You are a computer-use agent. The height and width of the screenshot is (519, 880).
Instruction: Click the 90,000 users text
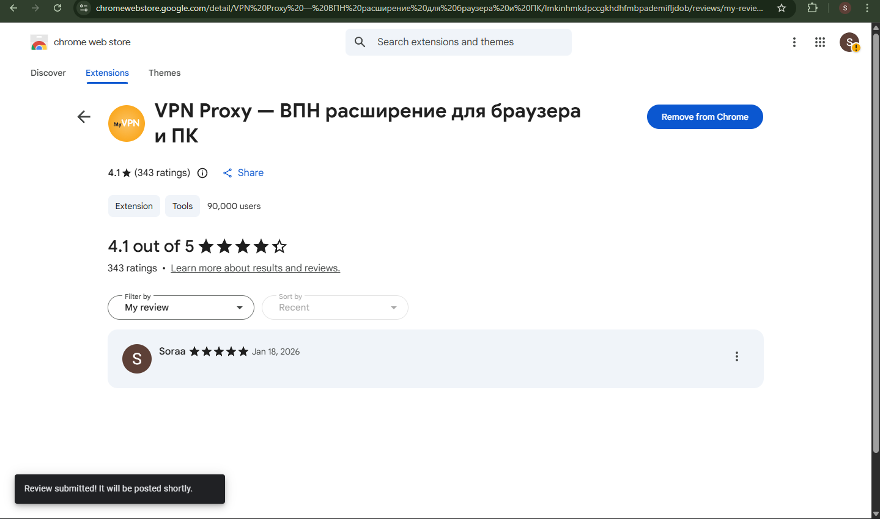pyautogui.click(x=234, y=206)
